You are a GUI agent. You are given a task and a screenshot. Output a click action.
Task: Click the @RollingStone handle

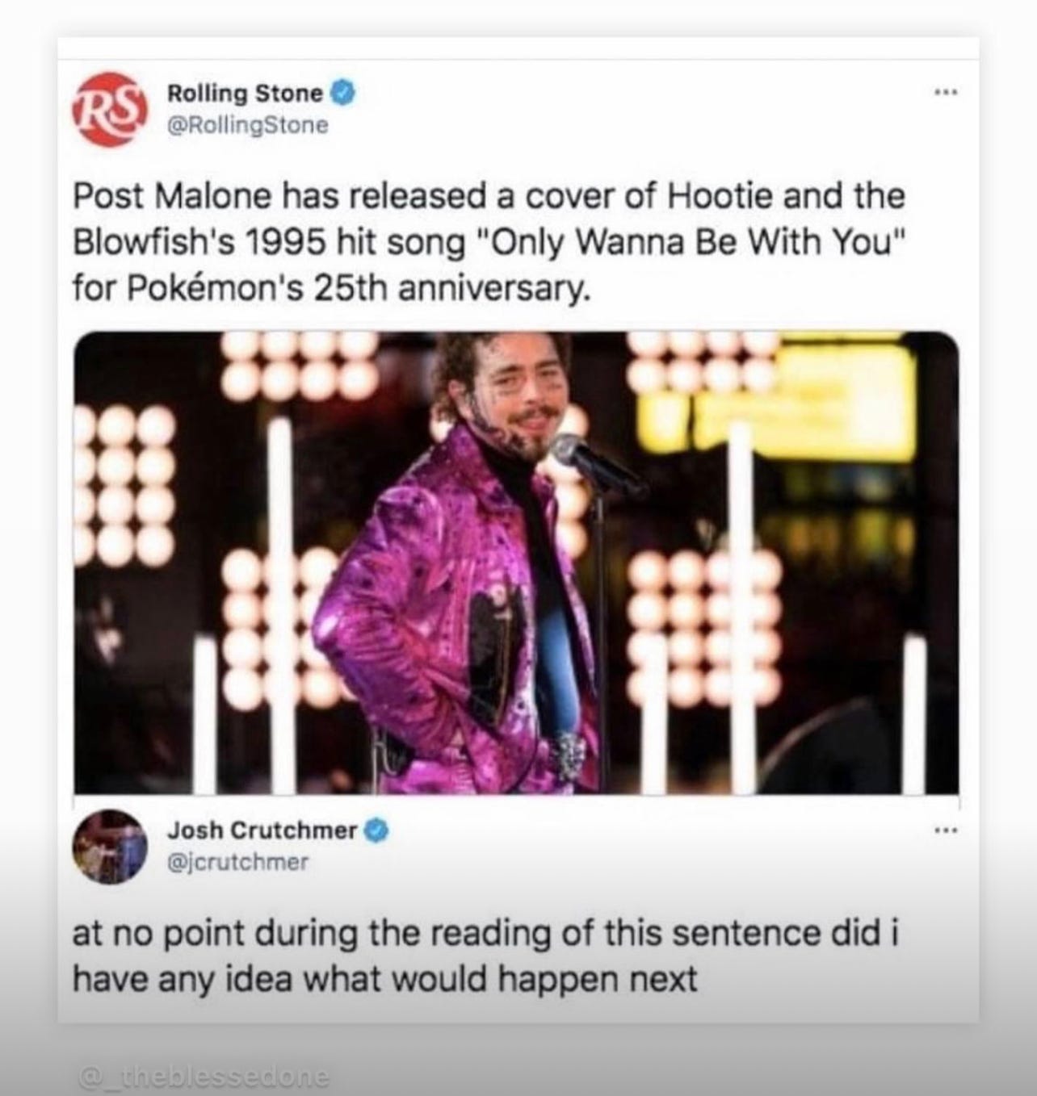point(247,126)
